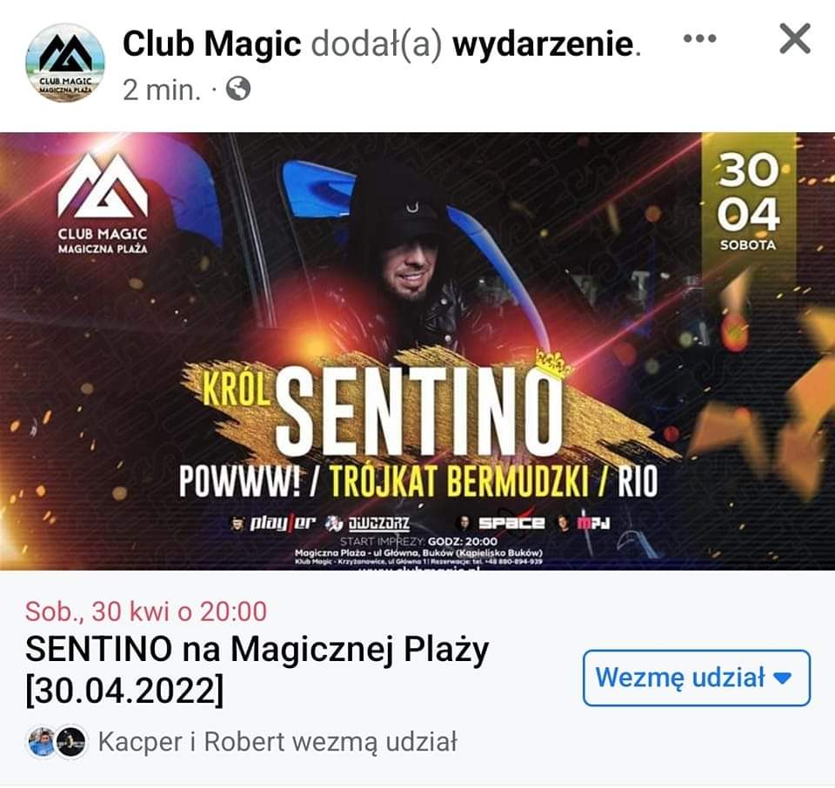Click the Player logo on the poster
The image size is (835, 788).
[273, 524]
